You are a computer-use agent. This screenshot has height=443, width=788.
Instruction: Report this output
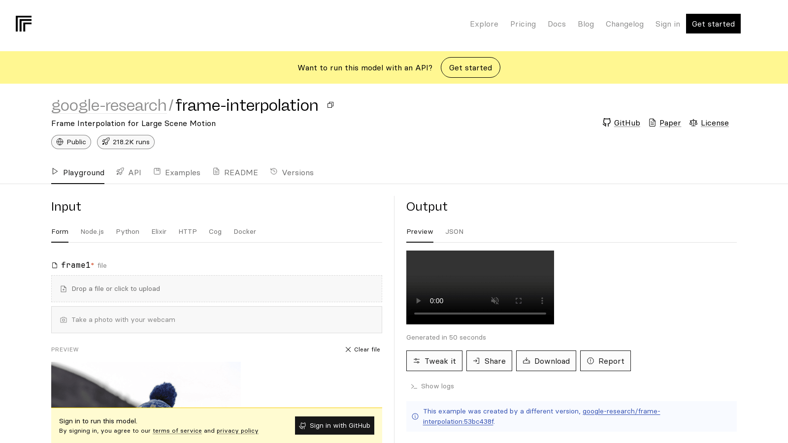click(x=605, y=361)
